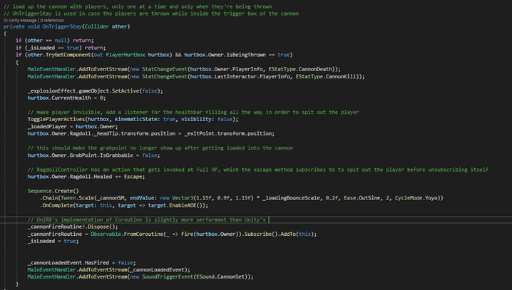Screen dimensions: 512x290
Task: Click the Collider parameter type
Action: pos(97,26)
